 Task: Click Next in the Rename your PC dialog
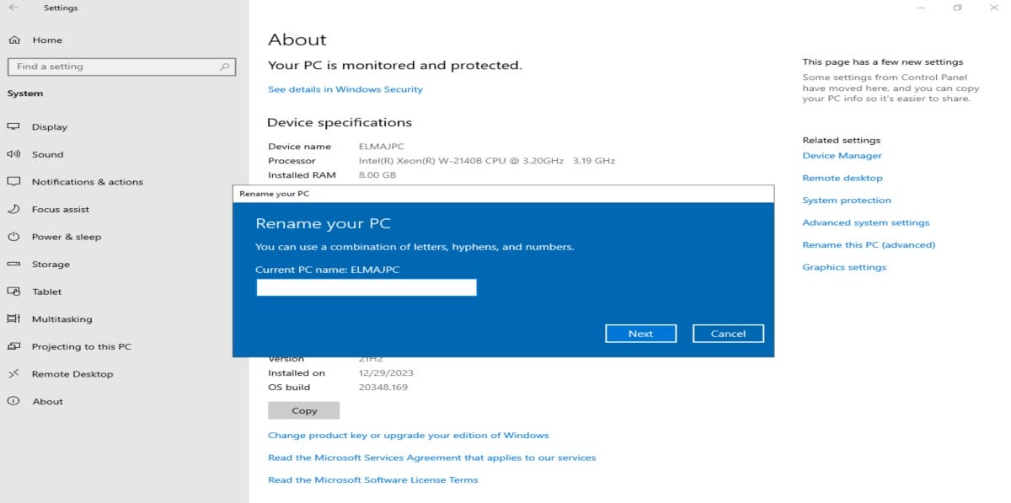click(641, 333)
